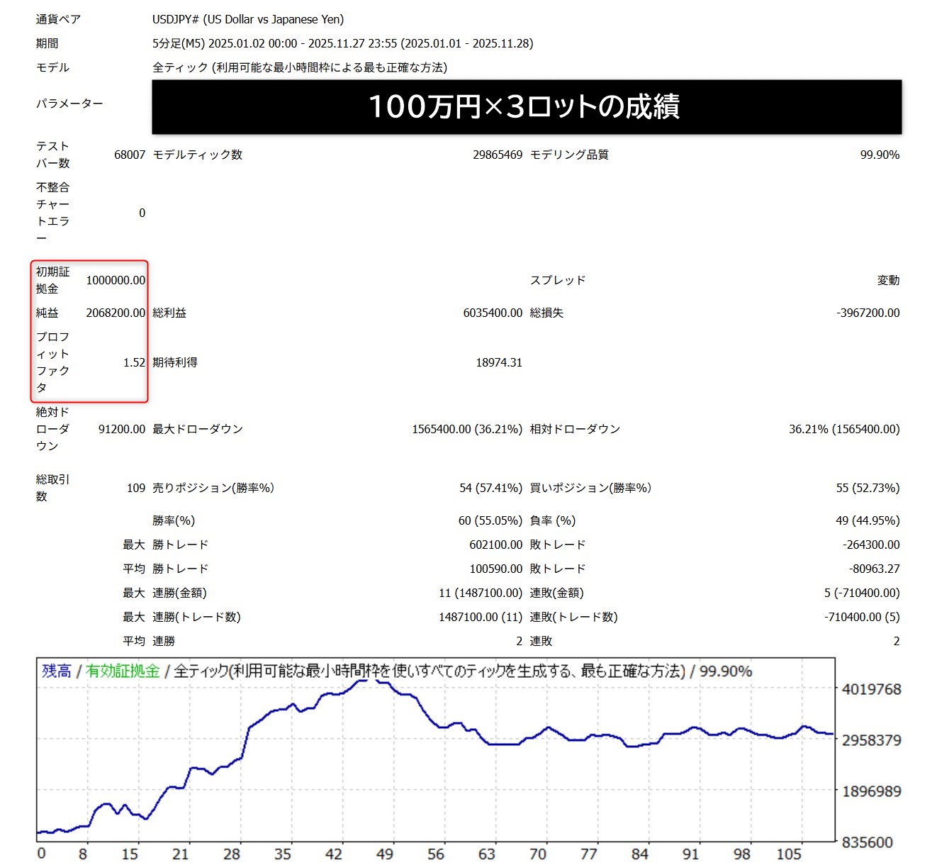Click the profit factor value 1.52

[x=134, y=362]
